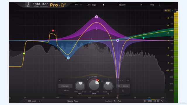Open the (Multiple) filter shape dropdown

tap(65, 86)
